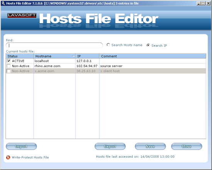Focus the Find search field
This screenshot has height=170, width=212.
point(54,45)
